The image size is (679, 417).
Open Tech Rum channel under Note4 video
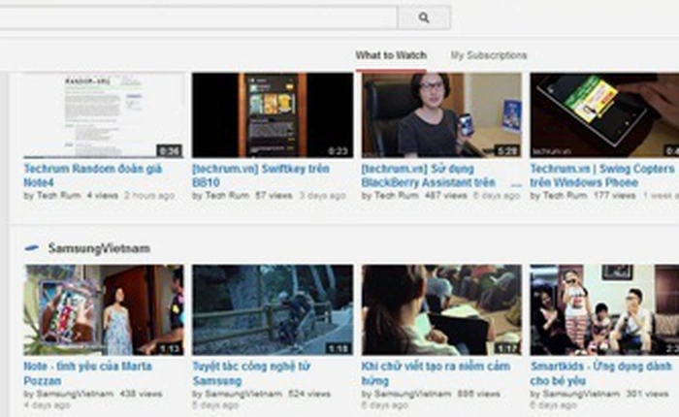click(x=58, y=196)
